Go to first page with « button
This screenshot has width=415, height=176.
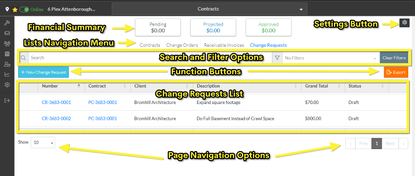click(350, 144)
